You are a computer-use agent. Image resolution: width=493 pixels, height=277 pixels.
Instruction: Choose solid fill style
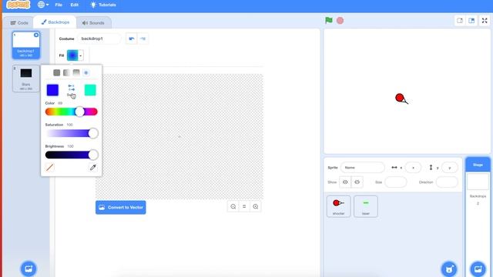click(56, 73)
